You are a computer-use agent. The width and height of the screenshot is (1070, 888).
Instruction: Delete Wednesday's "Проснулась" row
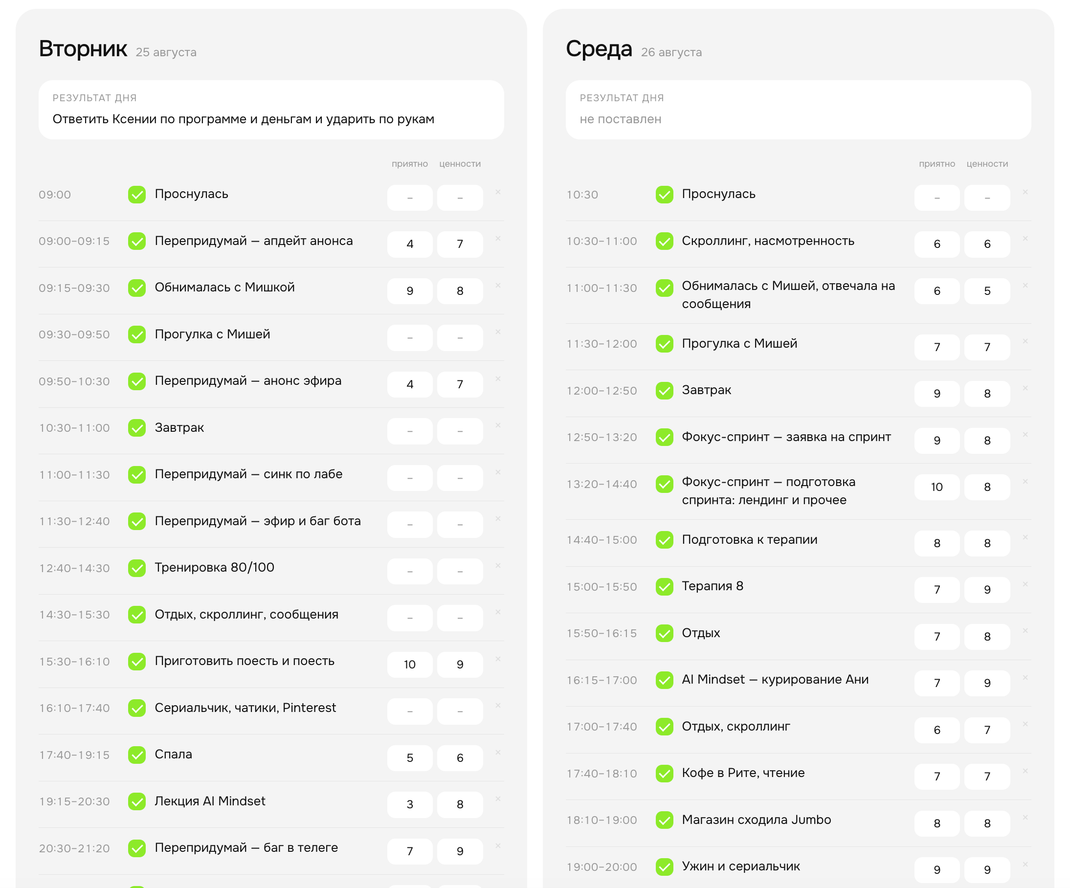pos(1025,192)
